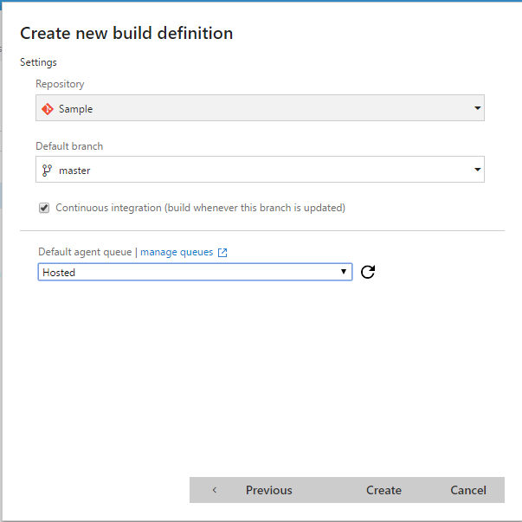This screenshot has height=522, width=522.
Task: Click the Default agent queue label
Action: 84,253
